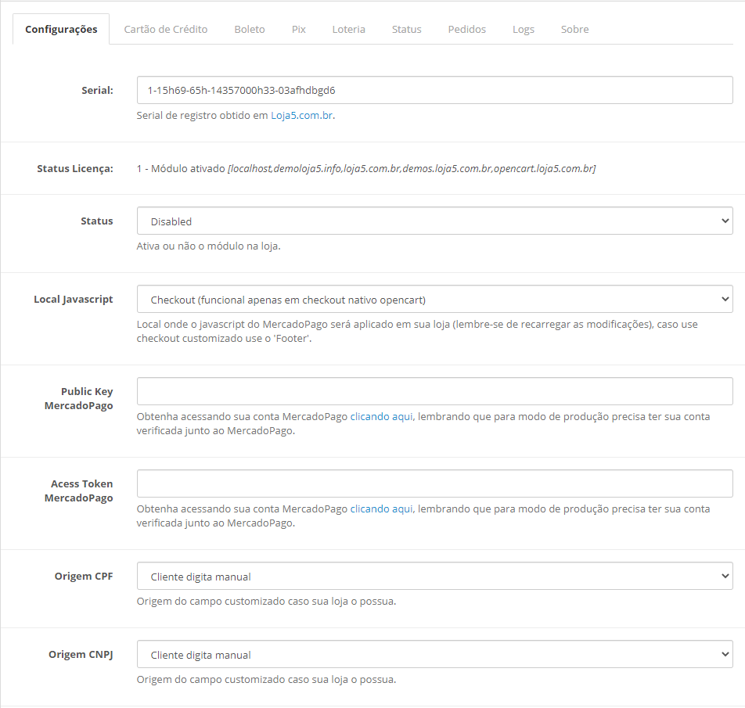The image size is (745, 708).
Task: Open the Loja5.com.br link
Action: (x=302, y=116)
